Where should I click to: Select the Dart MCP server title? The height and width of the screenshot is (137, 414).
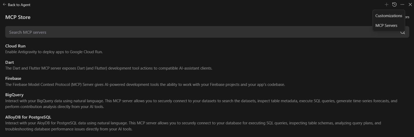pyautogui.click(x=9, y=62)
